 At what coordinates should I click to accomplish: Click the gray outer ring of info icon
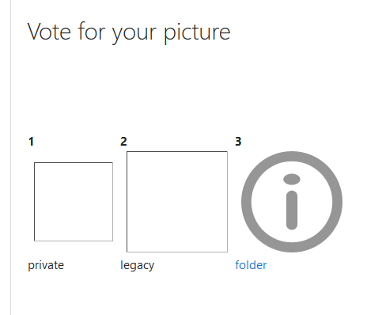[x=246, y=202]
